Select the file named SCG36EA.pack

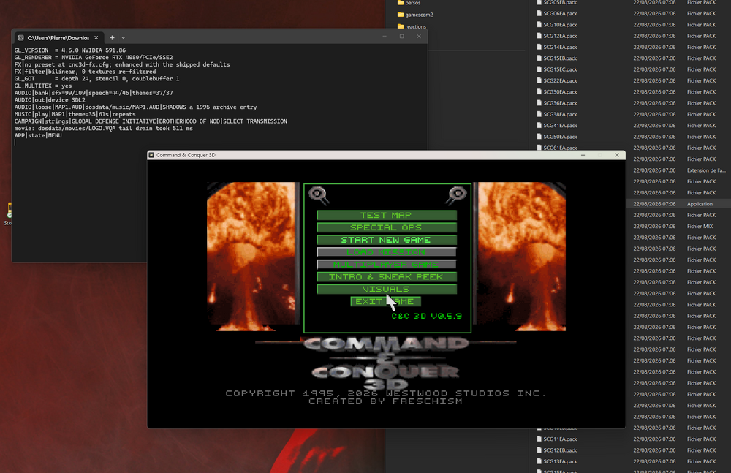[x=560, y=103]
